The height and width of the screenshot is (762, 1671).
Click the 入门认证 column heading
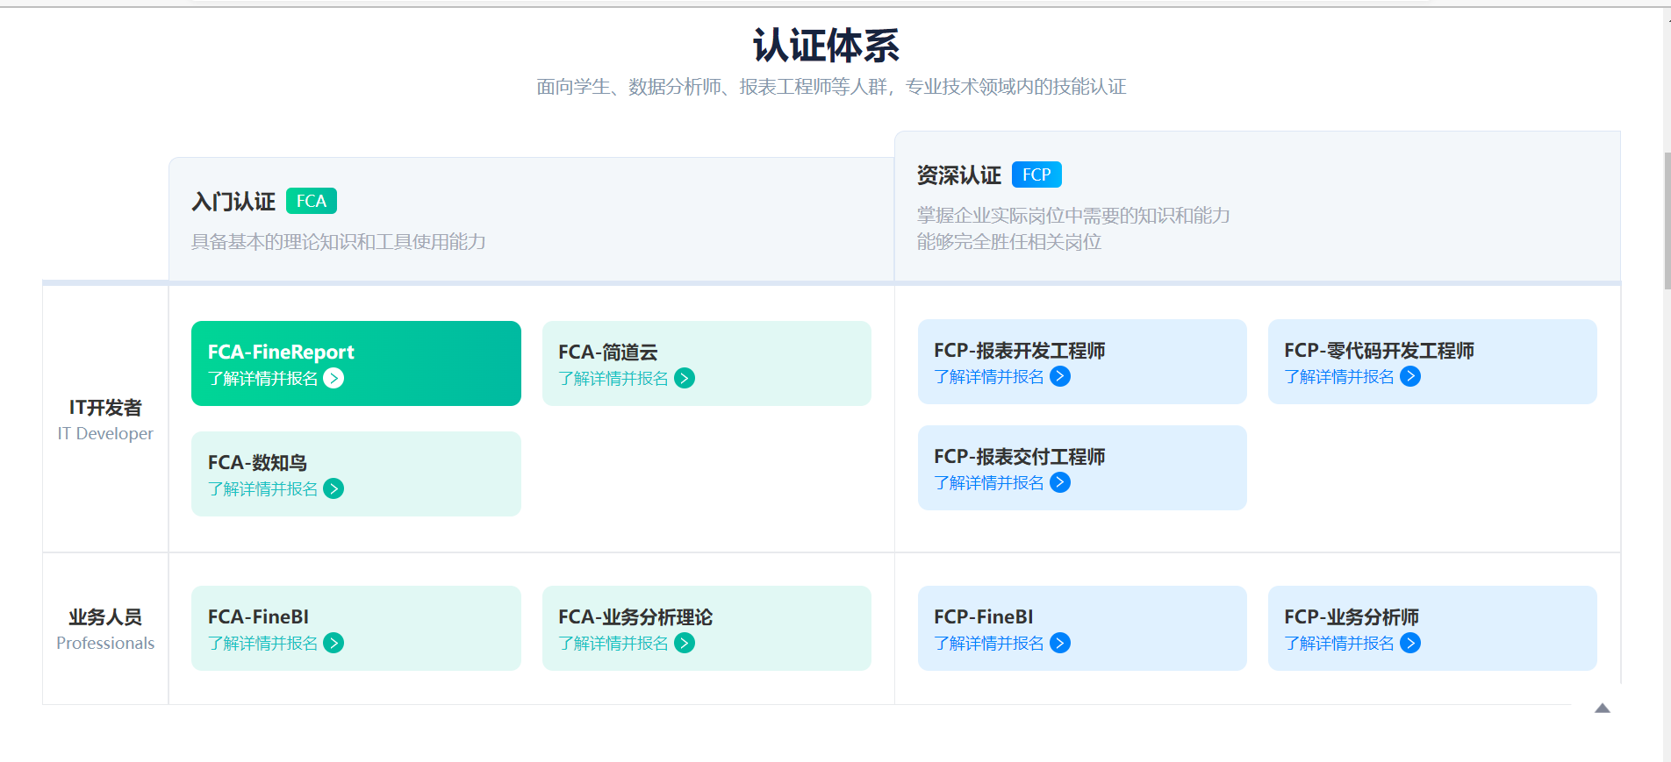point(233,202)
